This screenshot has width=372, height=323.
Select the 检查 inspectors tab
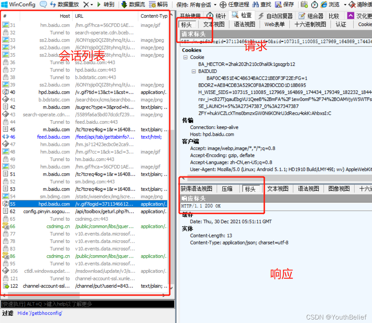click(x=241, y=15)
